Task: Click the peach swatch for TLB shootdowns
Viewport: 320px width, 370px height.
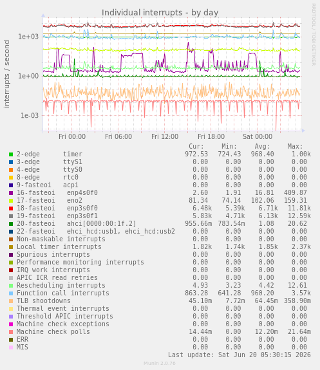Action: click(11, 301)
